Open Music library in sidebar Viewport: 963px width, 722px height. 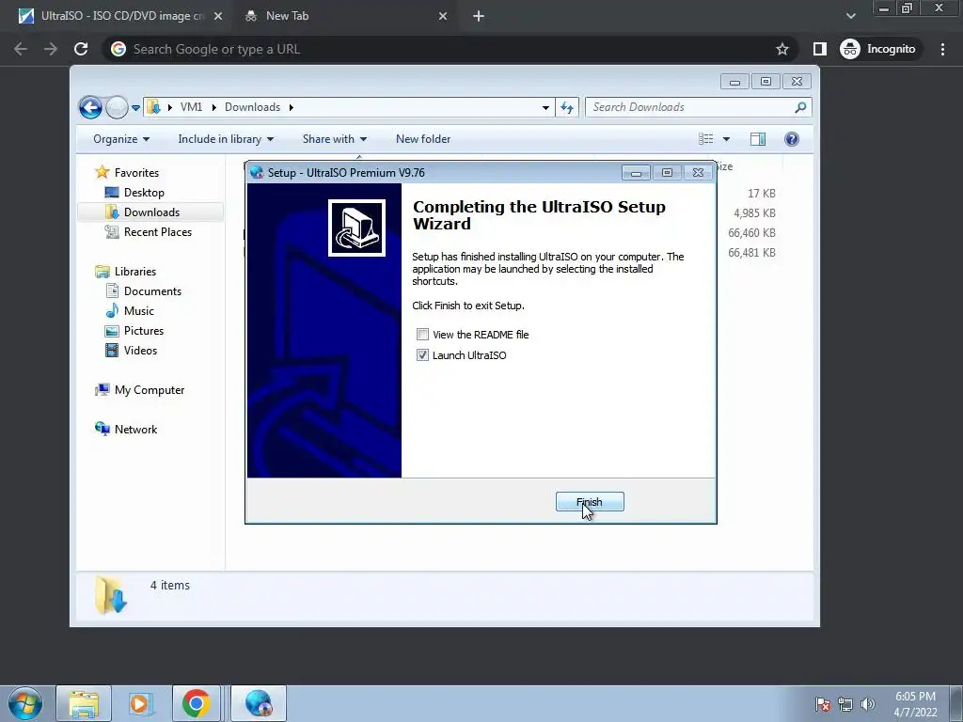[x=139, y=310]
